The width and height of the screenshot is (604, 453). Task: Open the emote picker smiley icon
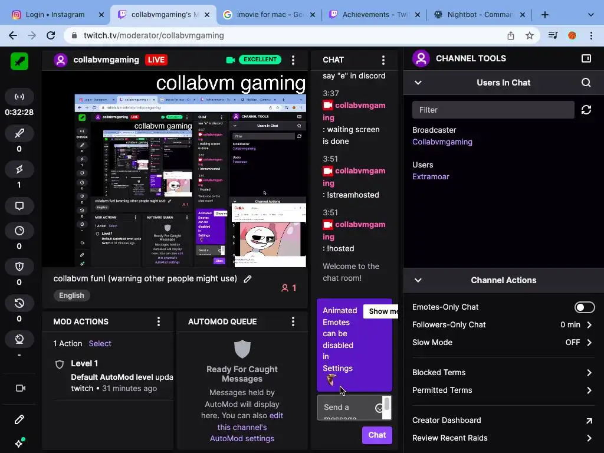click(x=379, y=408)
